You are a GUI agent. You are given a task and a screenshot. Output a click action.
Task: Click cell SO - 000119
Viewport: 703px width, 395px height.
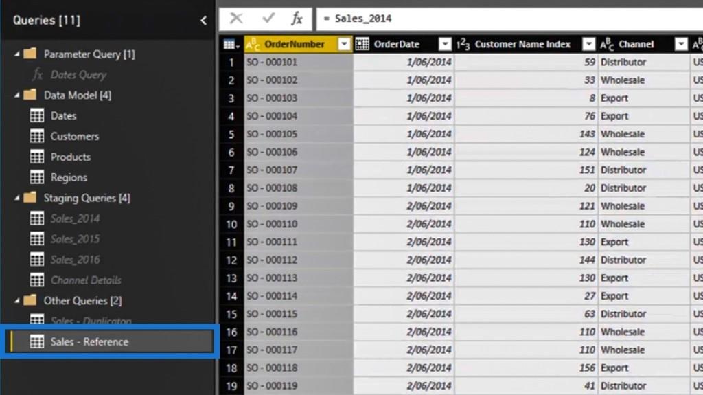point(299,385)
